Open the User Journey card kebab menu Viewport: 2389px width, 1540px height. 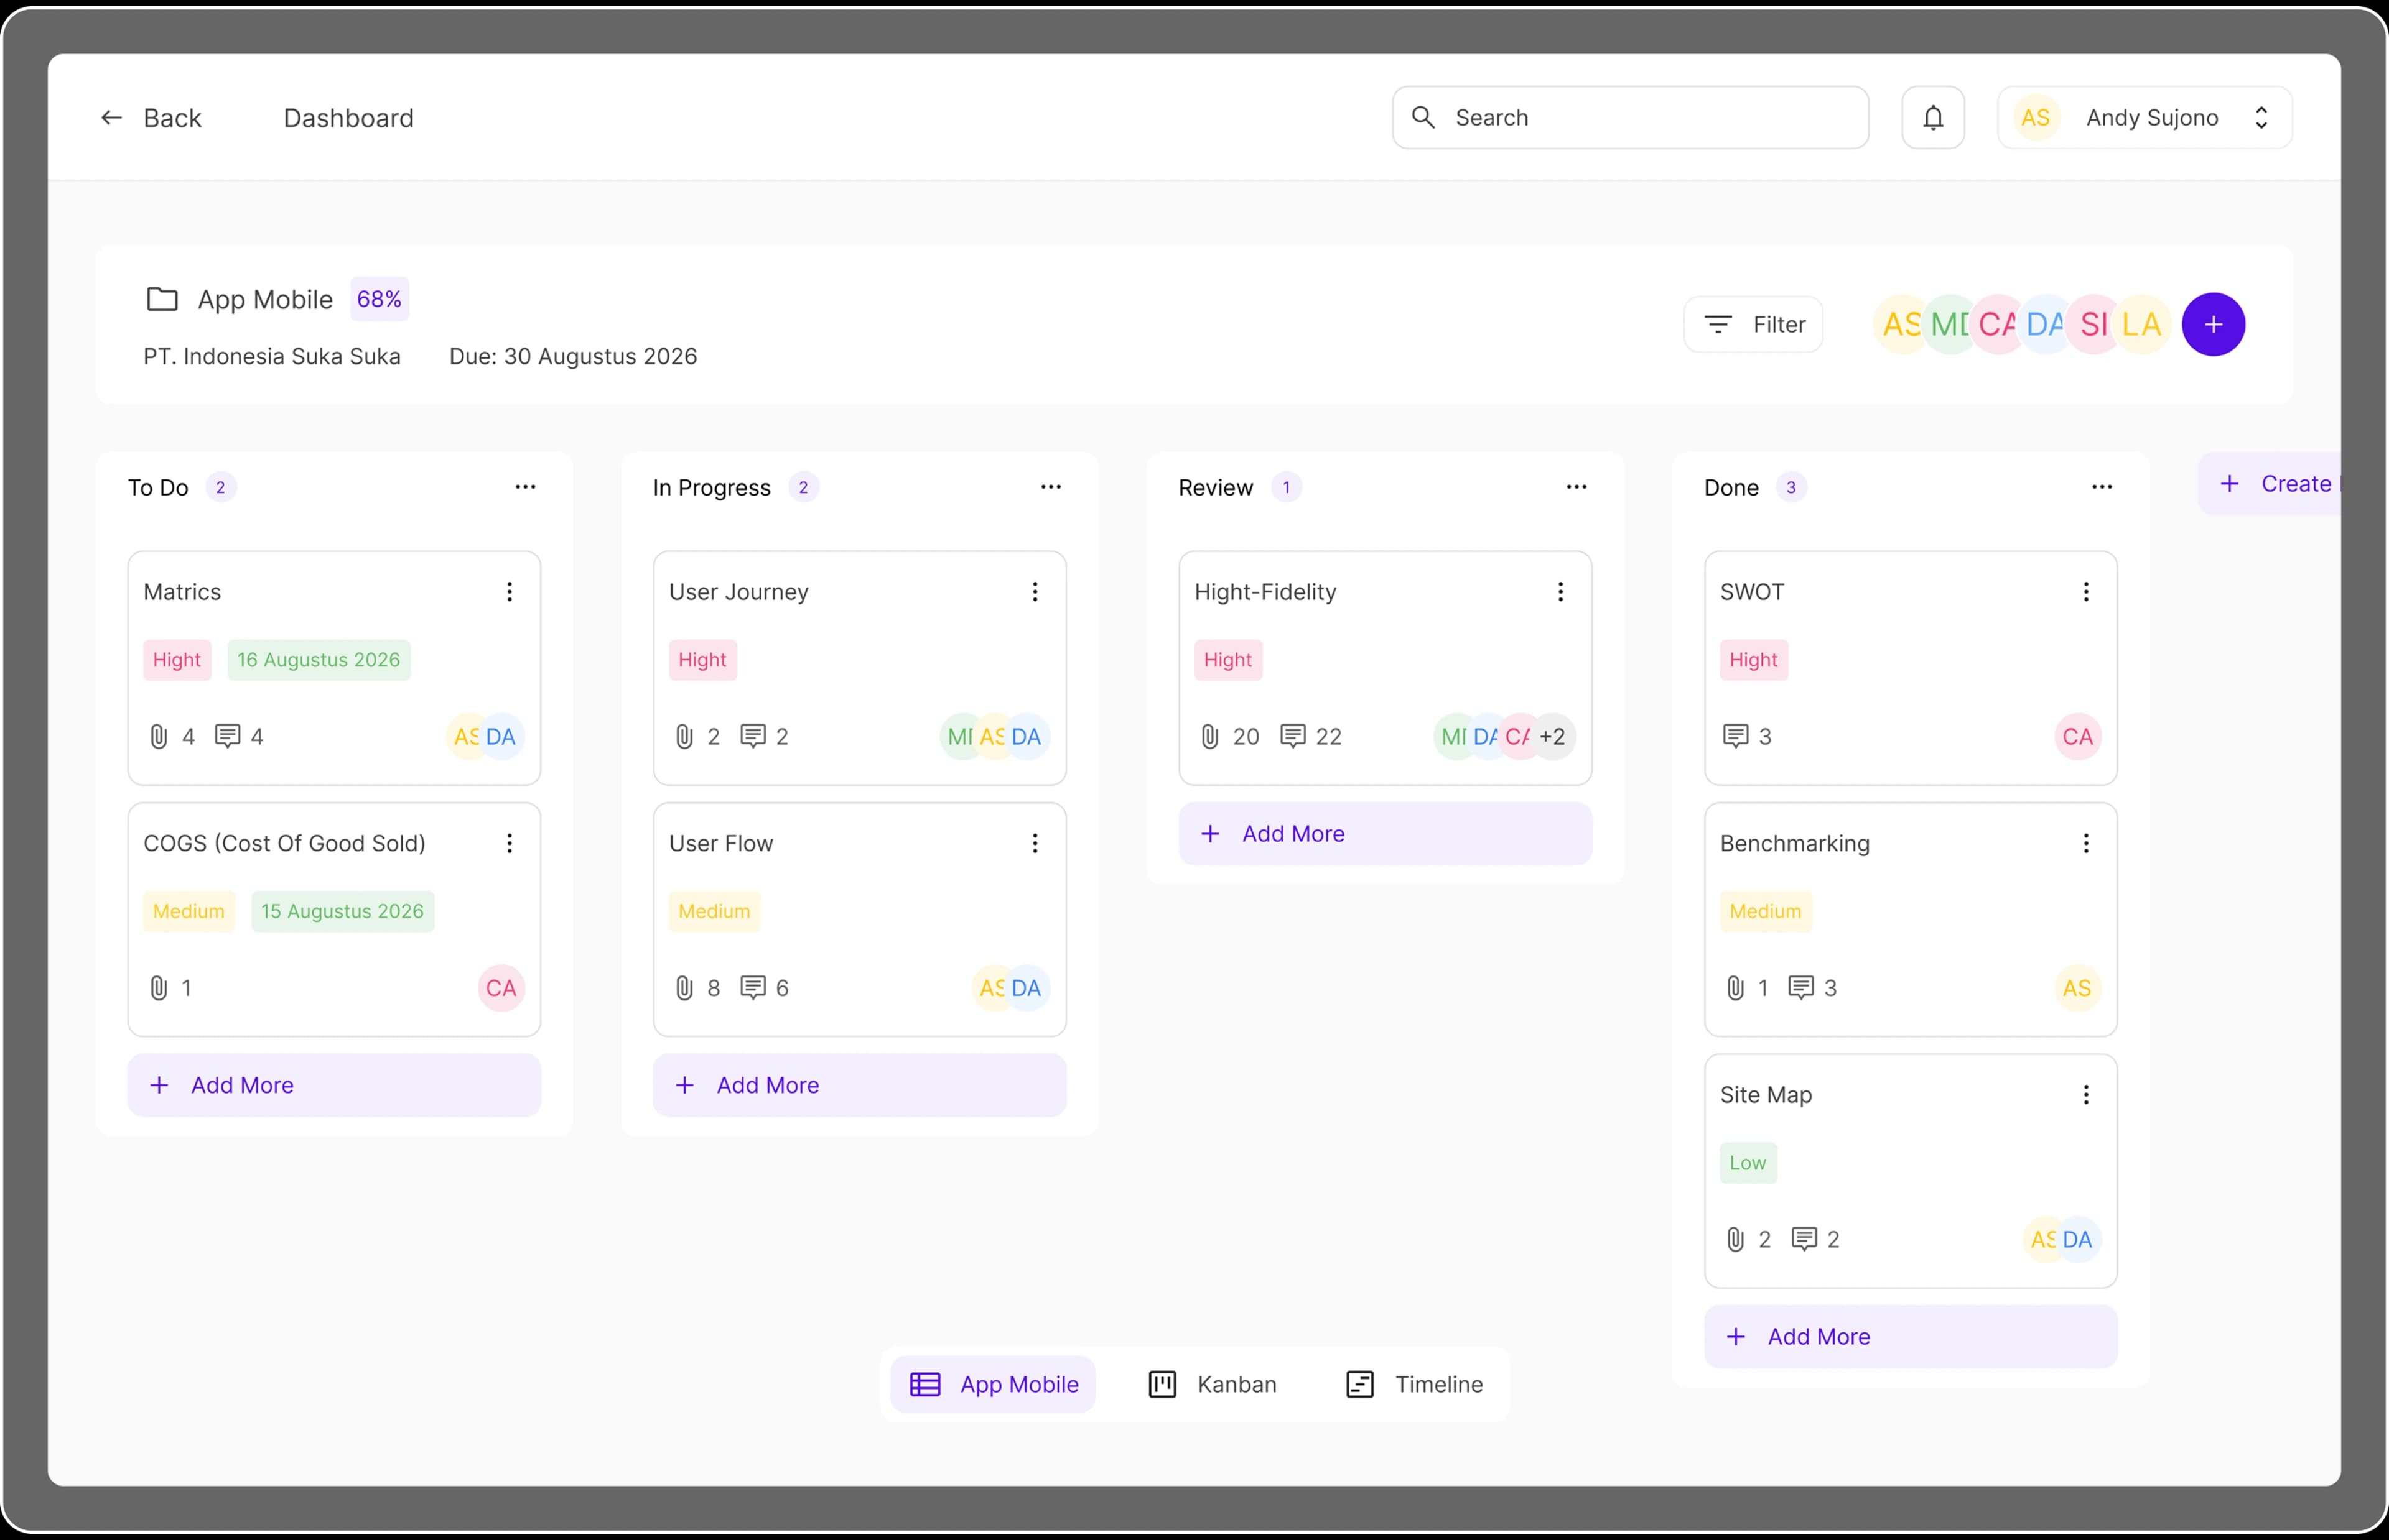(x=1035, y=592)
